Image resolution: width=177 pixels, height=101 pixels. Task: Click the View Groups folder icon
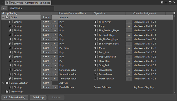7,92
